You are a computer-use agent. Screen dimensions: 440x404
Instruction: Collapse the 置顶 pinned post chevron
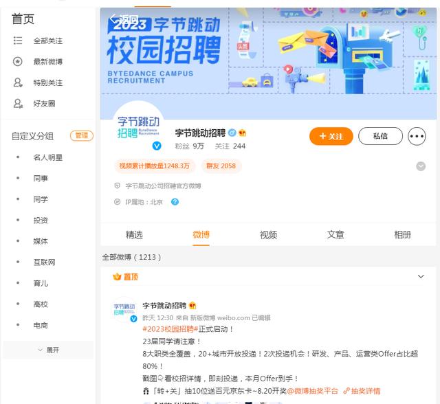tap(421, 277)
